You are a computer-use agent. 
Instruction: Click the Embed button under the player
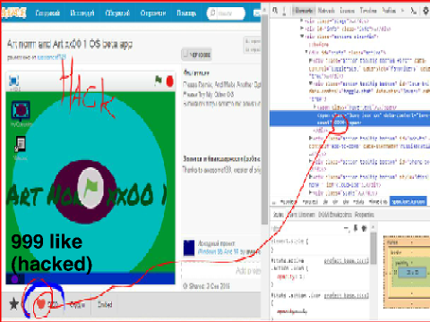pos(105,305)
